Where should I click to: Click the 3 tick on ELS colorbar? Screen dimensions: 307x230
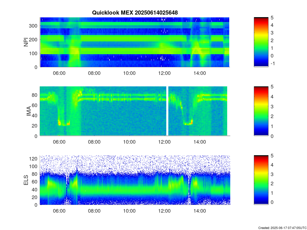272,174
